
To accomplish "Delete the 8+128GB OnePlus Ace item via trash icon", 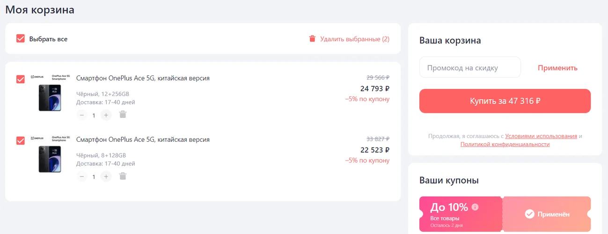I will point(123,176).
